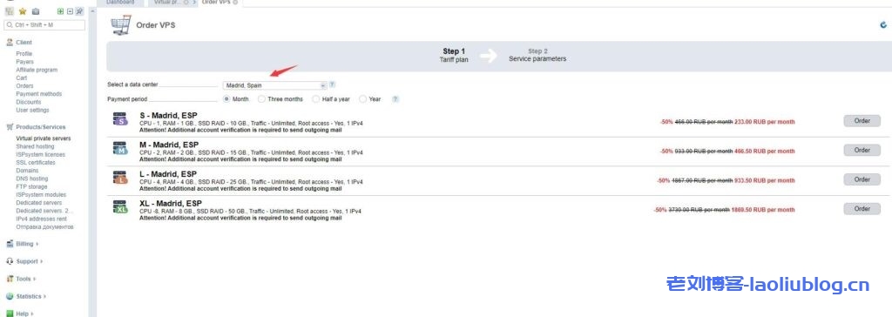Viewport: 892px width, 317px height.
Task: Click the orange L tariff icon
Action: tap(120, 178)
